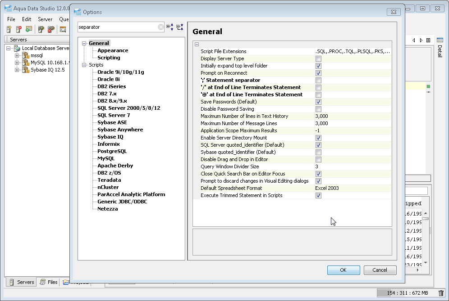Screen dimensions: 449x301
Task: Click the mssql server icon
Action: tap(26, 55)
